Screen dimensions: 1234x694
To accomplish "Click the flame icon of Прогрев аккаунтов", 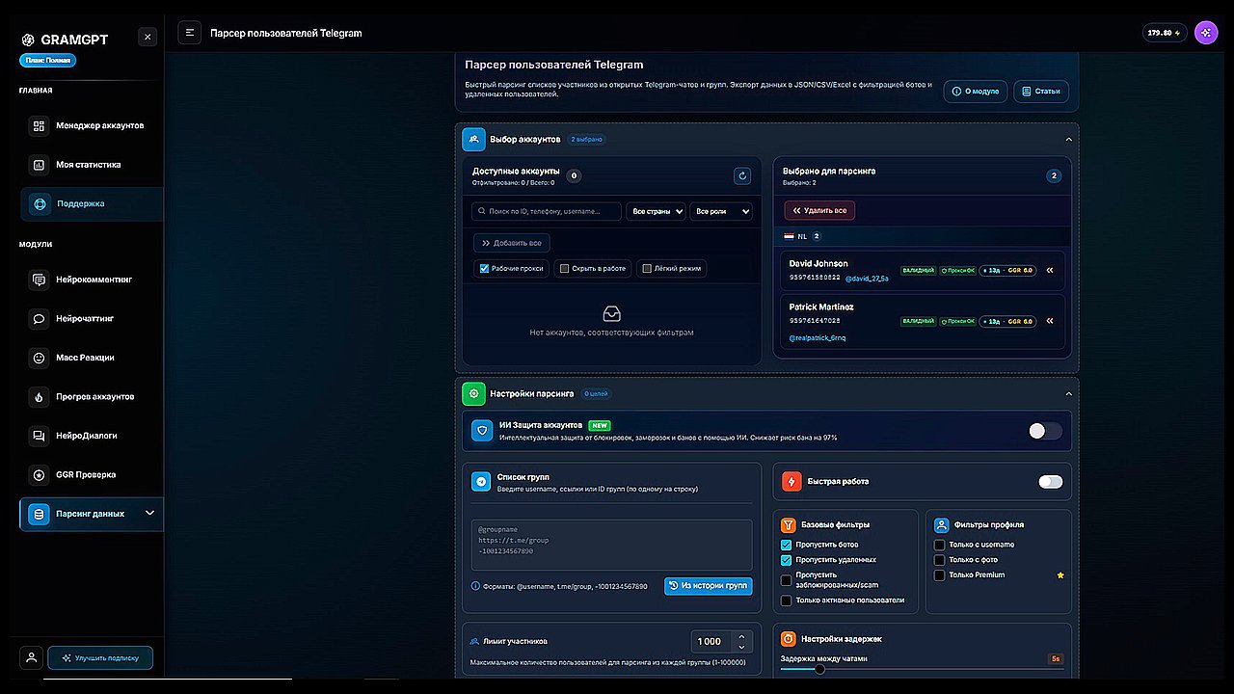I will (39, 396).
